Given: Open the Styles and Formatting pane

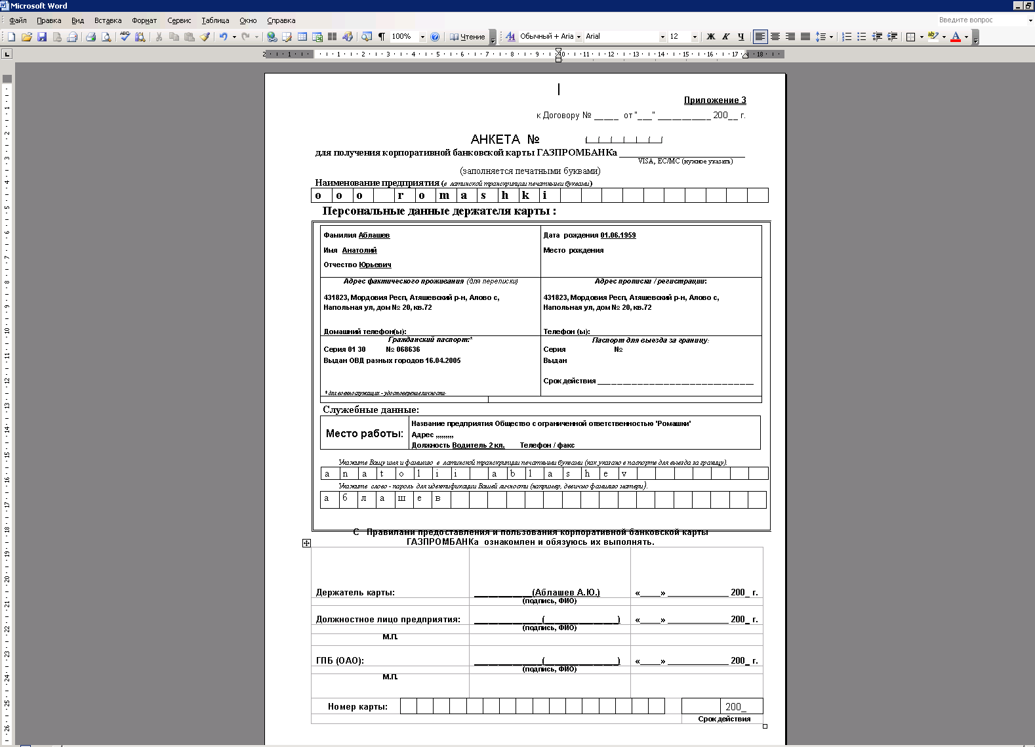Looking at the screenshot, I should coord(510,37).
